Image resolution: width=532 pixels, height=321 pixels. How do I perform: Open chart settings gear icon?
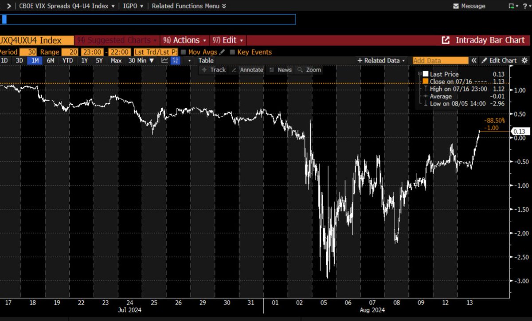pos(525,60)
